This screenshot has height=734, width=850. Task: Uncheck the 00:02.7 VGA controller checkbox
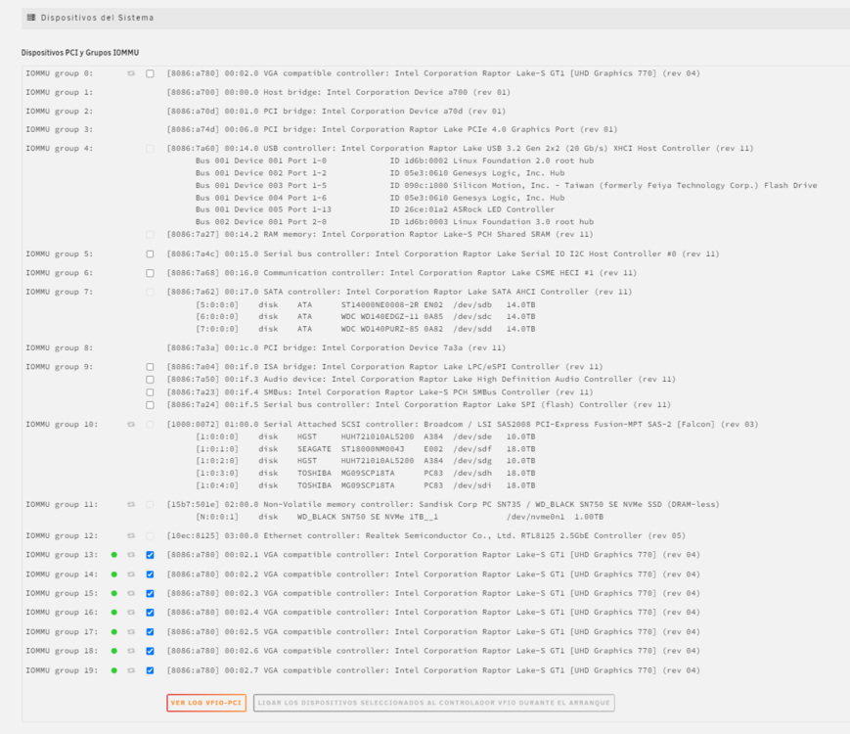[151, 670]
